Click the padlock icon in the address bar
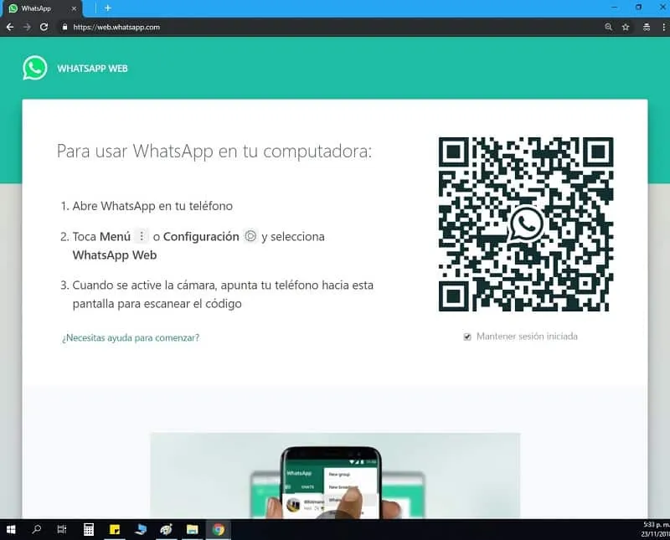 tap(64, 27)
